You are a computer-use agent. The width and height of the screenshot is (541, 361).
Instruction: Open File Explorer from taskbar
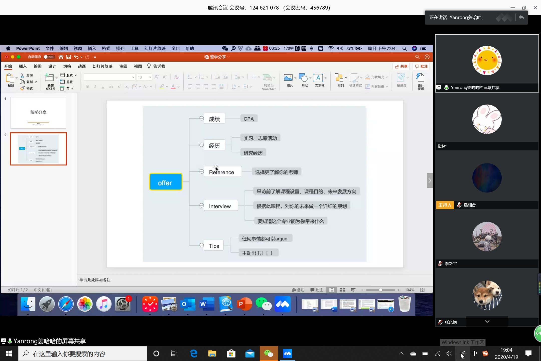pyautogui.click(x=212, y=353)
